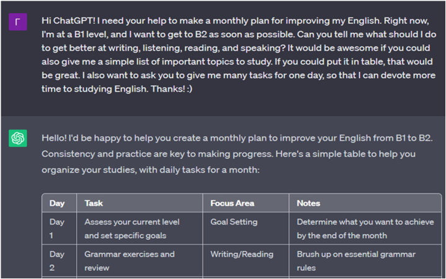Click the 'Writing/Reading' focus cell
Image resolution: width=446 pixels, height=279 pixels.
246,260
